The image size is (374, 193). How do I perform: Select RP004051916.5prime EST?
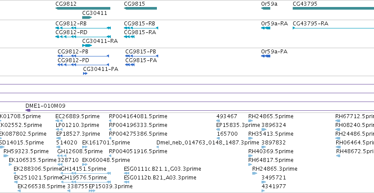(110, 156)
